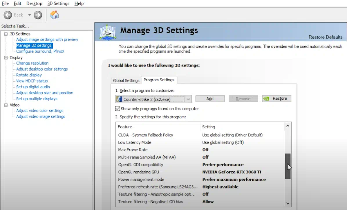Open the program selection dropdown

tap(188, 99)
